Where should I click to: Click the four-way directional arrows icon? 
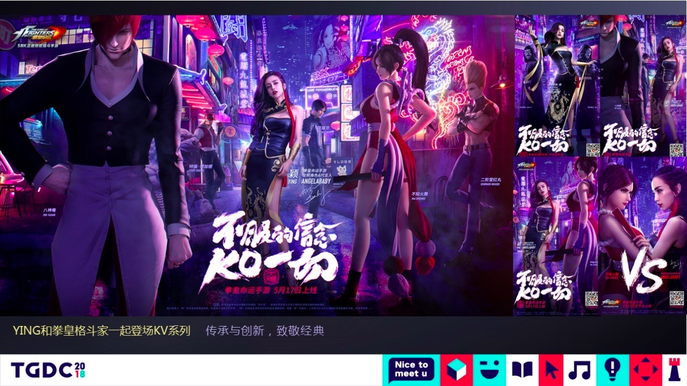(x=645, y=370)
